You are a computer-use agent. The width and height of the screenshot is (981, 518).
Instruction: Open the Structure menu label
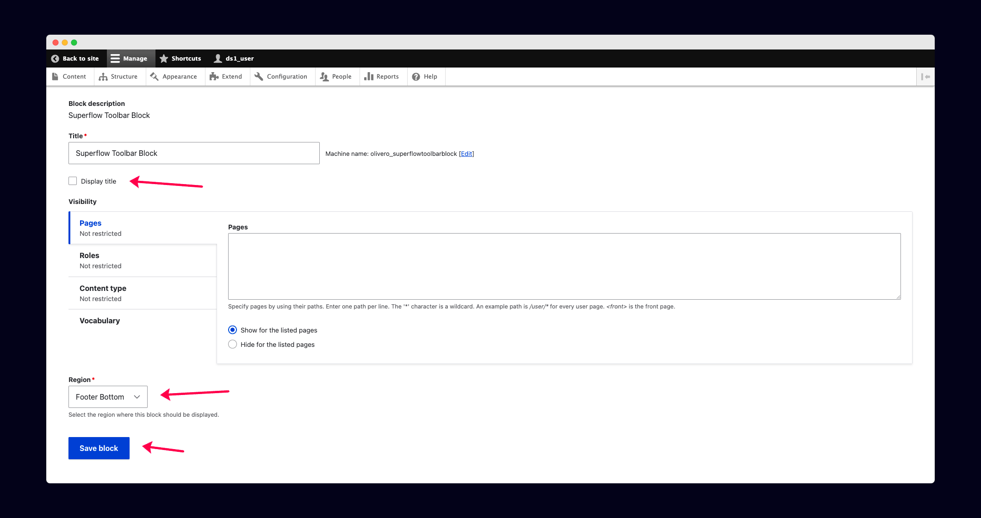coord(124,77)
